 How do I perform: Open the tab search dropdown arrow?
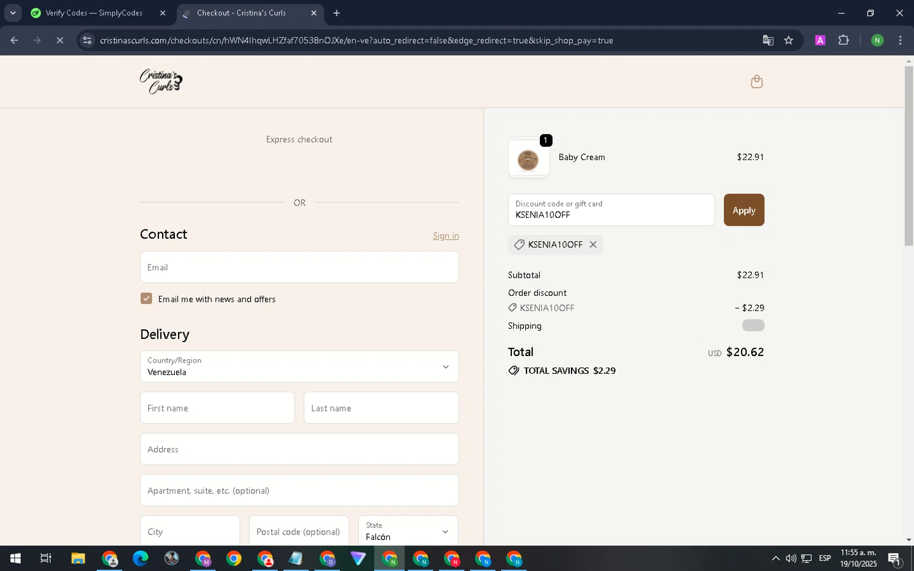13,13
